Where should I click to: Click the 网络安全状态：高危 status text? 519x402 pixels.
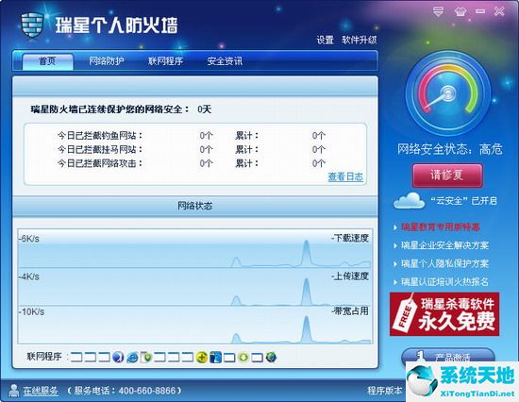450,149
